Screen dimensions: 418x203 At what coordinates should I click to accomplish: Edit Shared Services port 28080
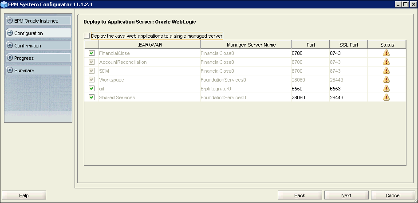pos(310,98)
